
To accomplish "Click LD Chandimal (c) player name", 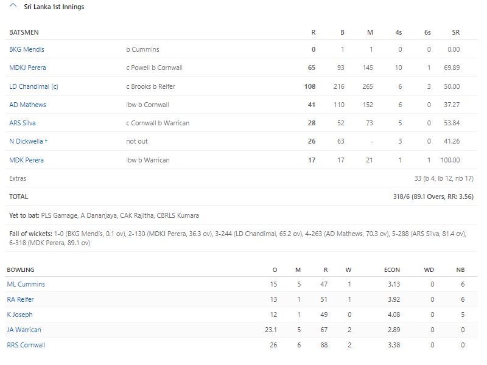I will point(33,86).
